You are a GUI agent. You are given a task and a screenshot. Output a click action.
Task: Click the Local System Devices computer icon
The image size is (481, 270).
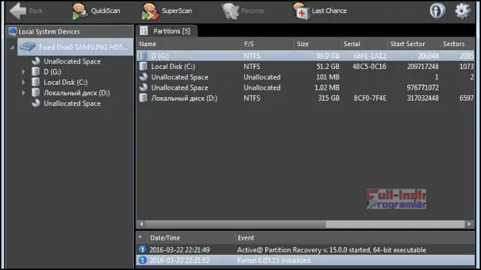pos(12,31)
